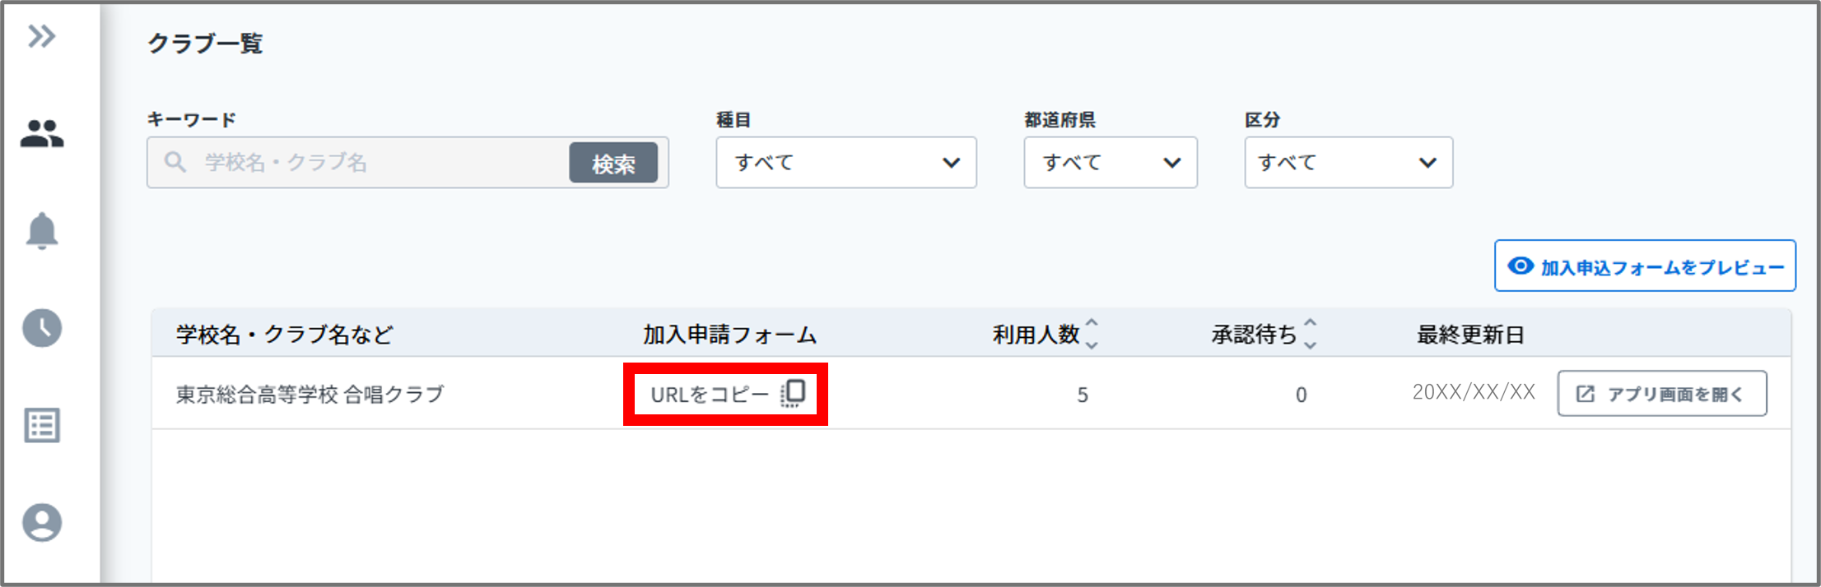The height and width of the screenshot is (587, 1821).
Task: Click the magnifier icon in keyword field
Action: pos(175,162)
